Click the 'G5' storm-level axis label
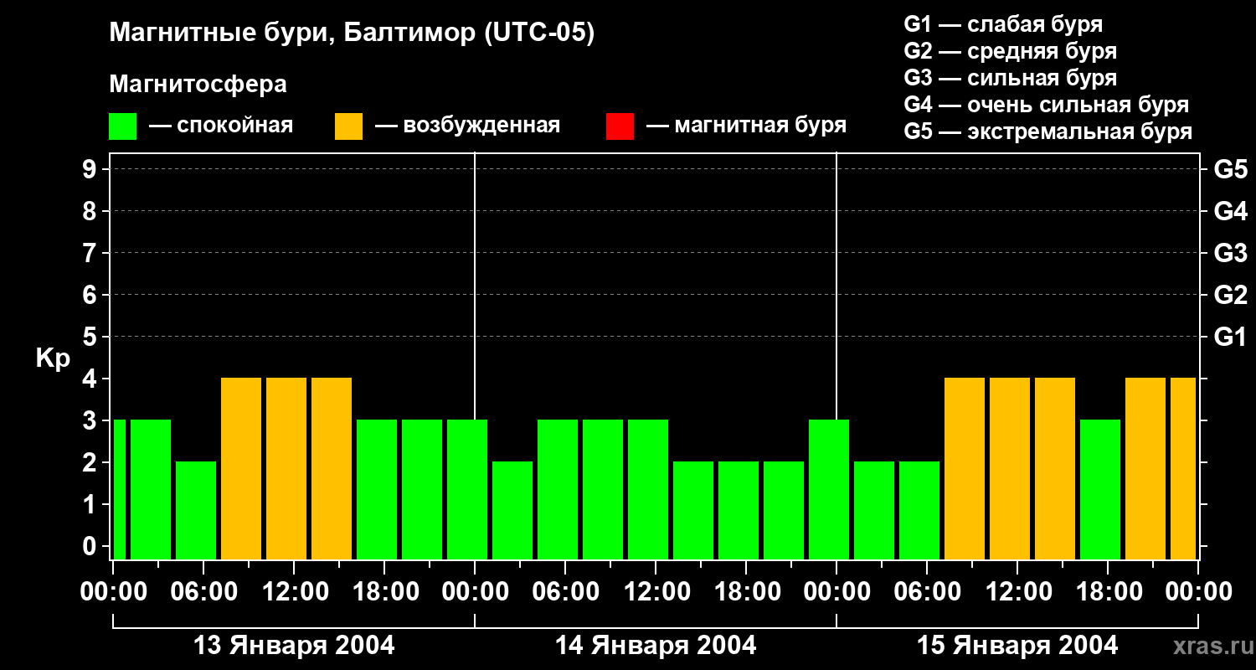Screen dimensions: 1256x670 coord(1231,169)
